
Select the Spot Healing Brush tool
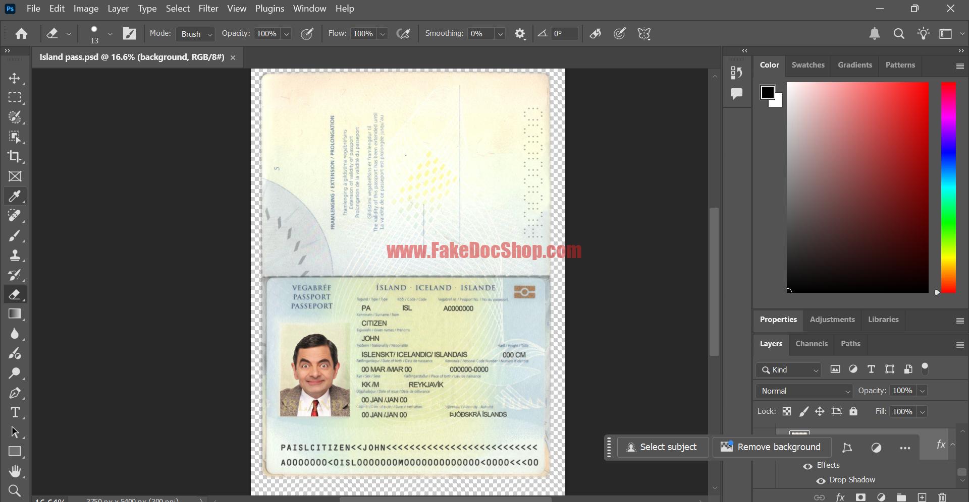[15, 216]
